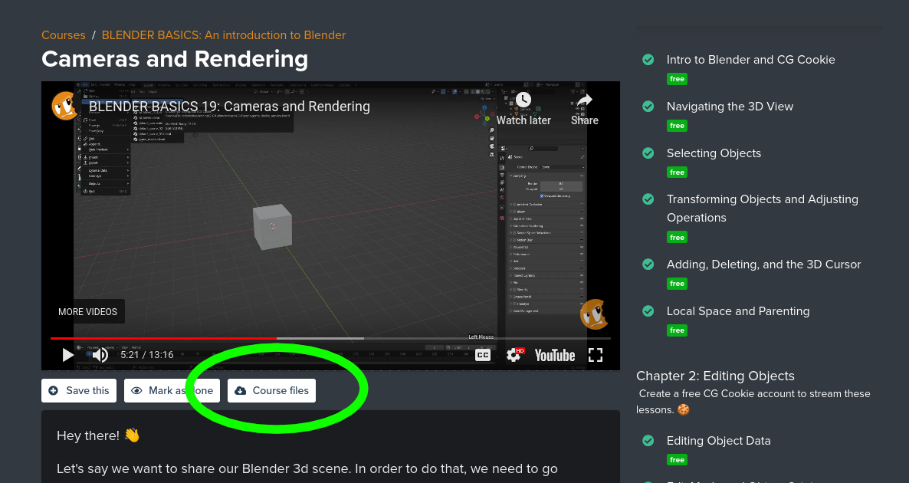Click the check icon beside Editing Object Data
The height and width of the screenshot is (483, 909).
point(648,441)
